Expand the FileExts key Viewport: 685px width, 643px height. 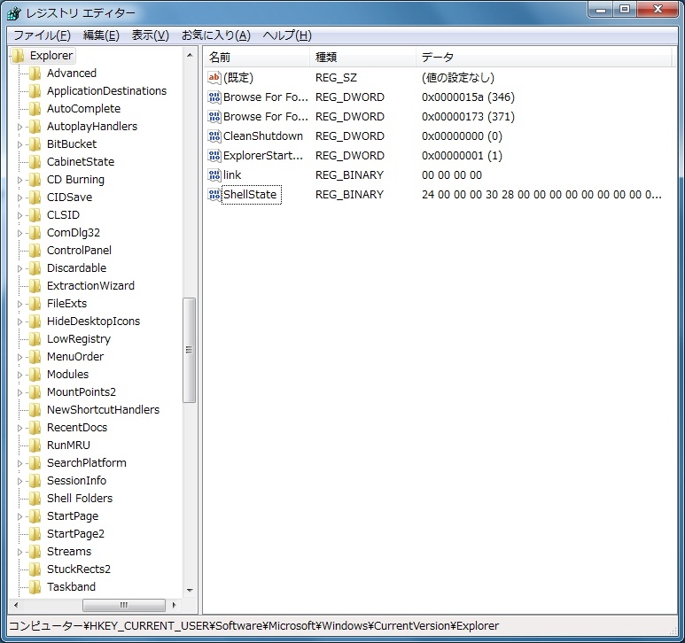pos(19,304)
